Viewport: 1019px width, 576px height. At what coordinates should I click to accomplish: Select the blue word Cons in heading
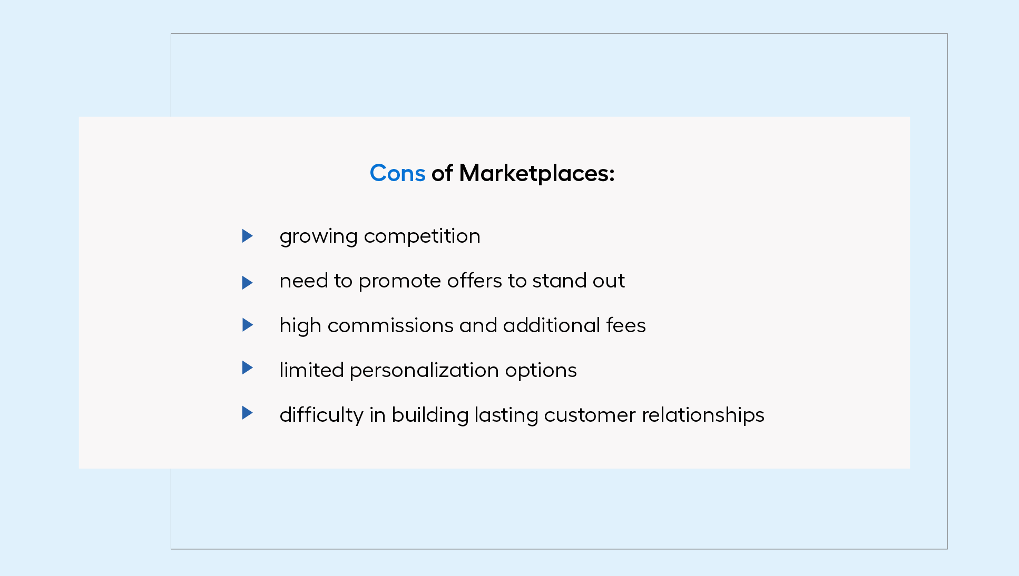397,173
